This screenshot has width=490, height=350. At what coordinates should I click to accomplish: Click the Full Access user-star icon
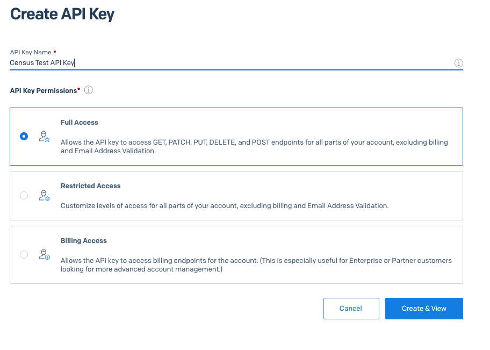(x=44, y=137)
